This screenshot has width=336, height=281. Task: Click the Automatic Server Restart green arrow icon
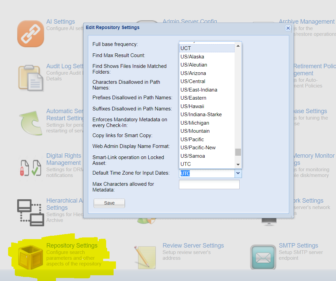31,122
